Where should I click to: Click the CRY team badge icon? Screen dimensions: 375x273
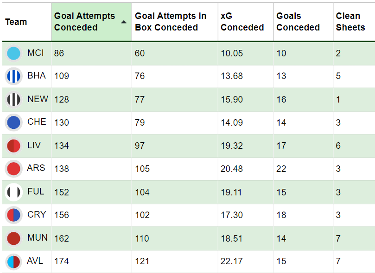coord(14,215)
